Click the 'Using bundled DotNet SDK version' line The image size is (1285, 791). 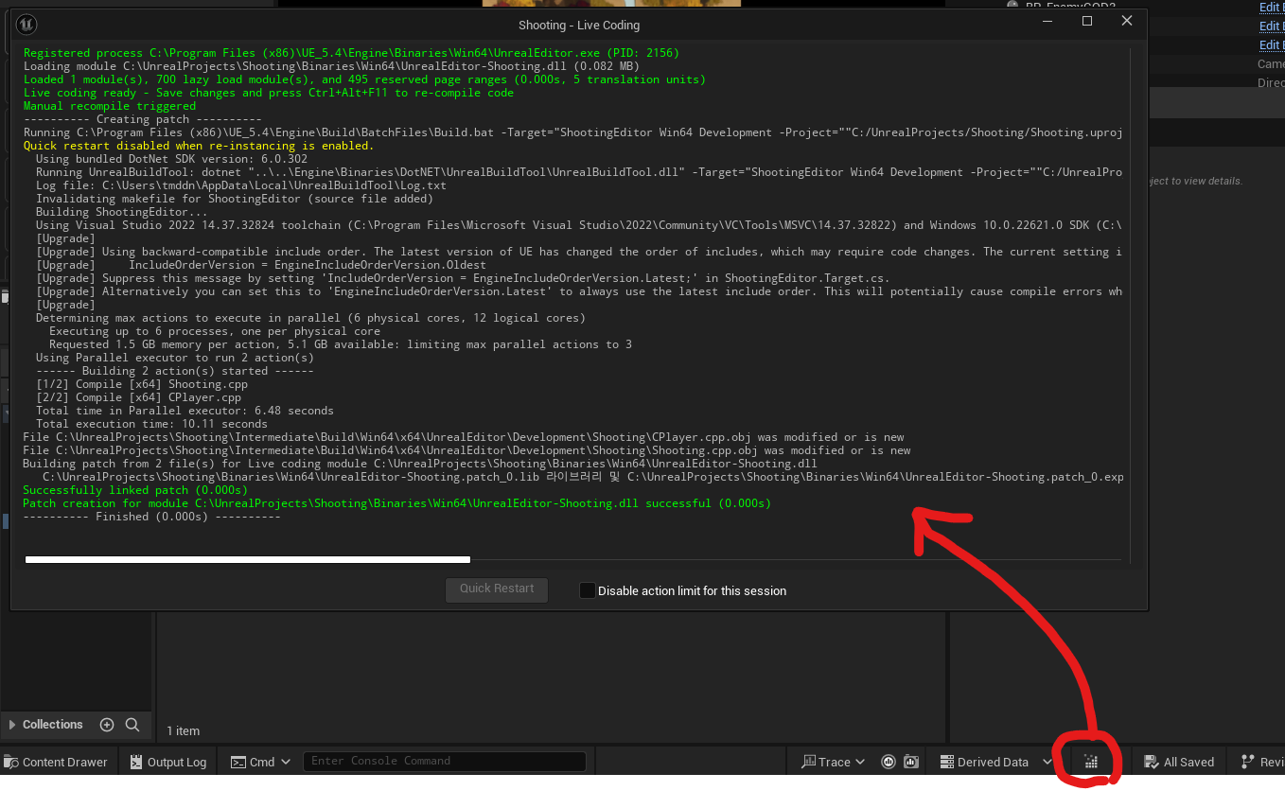coord(171,159)
